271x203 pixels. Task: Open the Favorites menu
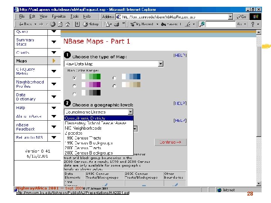pyautogui.click(x=59, y=17)
